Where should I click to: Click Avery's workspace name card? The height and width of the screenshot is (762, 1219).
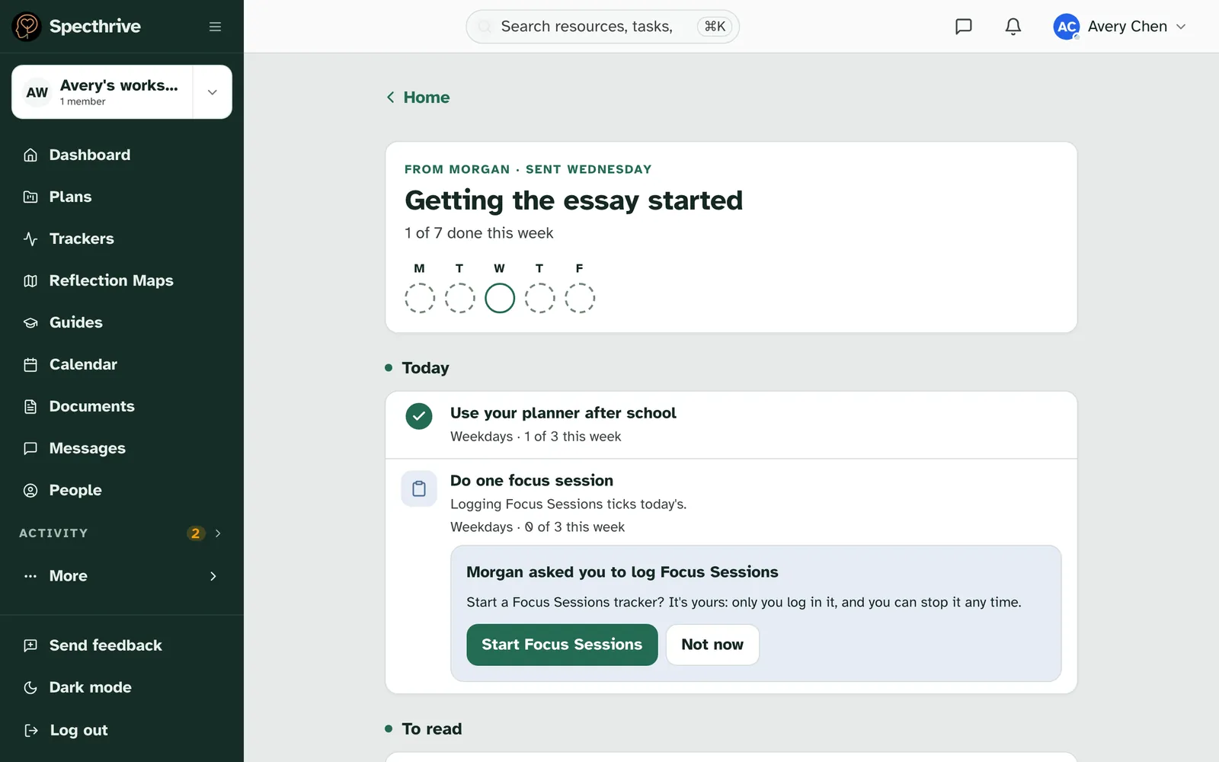coord(103,92)
